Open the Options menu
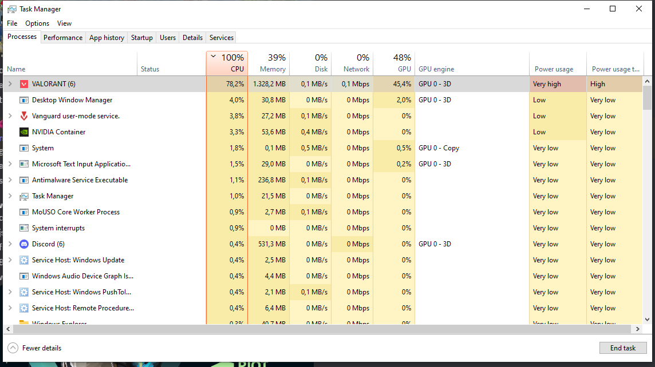This screenshot has height=367, width=655. pyautogui.click(x=37, y=23)
